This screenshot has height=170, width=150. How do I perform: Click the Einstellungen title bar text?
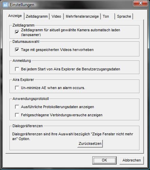pyautogui.click(x=22, y=5)
